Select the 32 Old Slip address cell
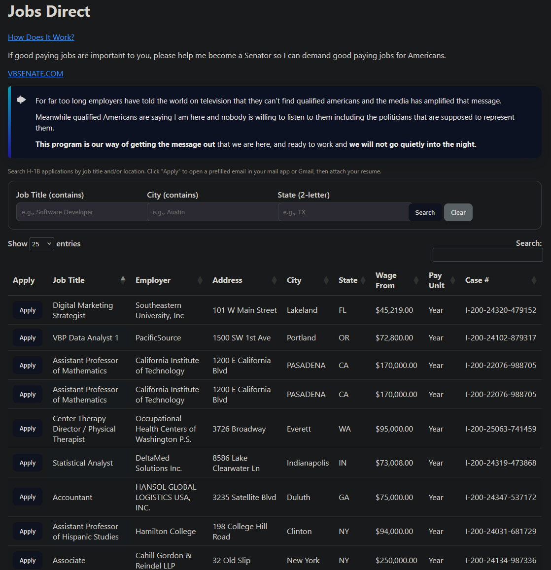551x570 pixels. pos(231,561)
